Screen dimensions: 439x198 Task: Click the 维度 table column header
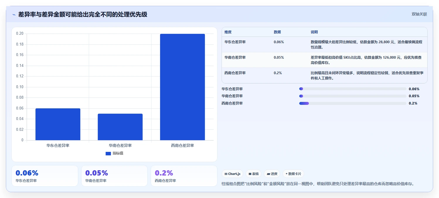click(228, 32)
